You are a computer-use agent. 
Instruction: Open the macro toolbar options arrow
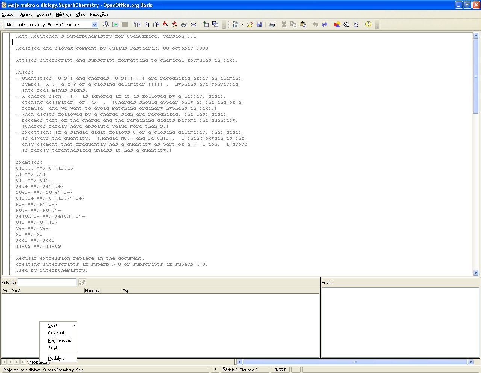(224, 25)
